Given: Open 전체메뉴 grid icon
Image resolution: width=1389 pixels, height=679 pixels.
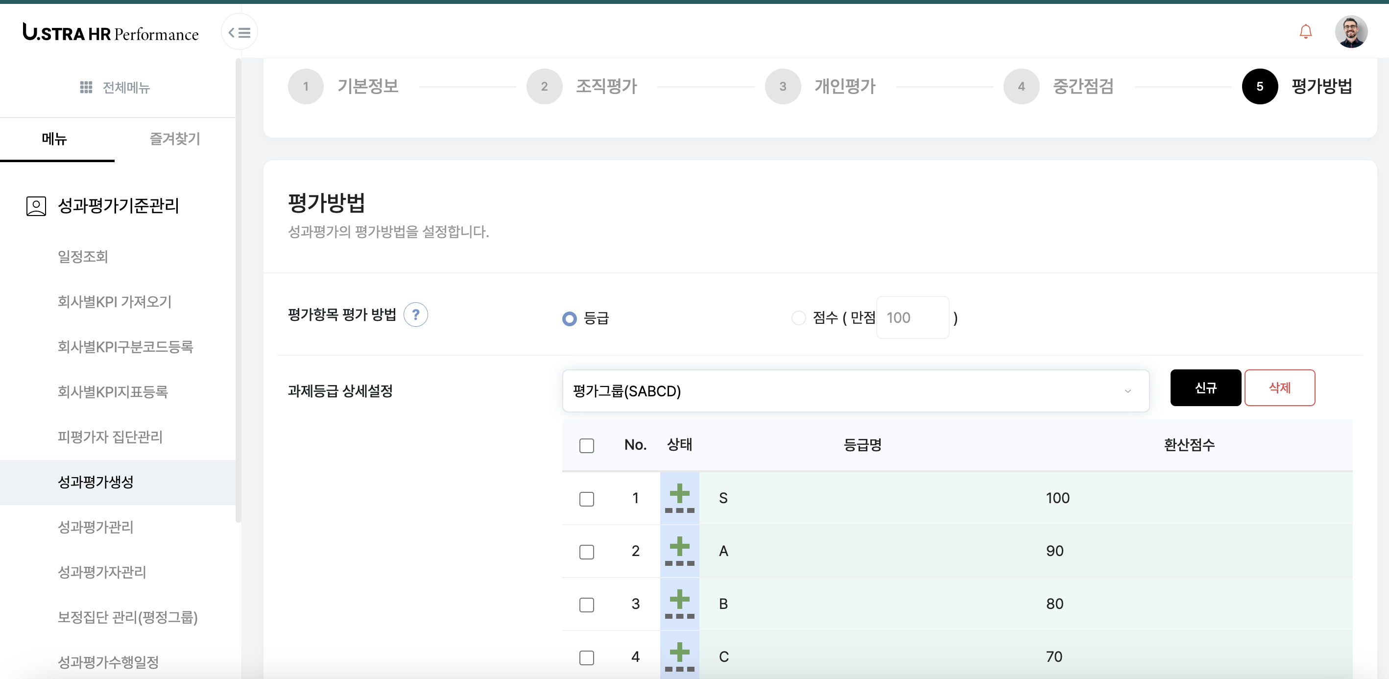Looking at the screenshot, I should coord(86,87).
